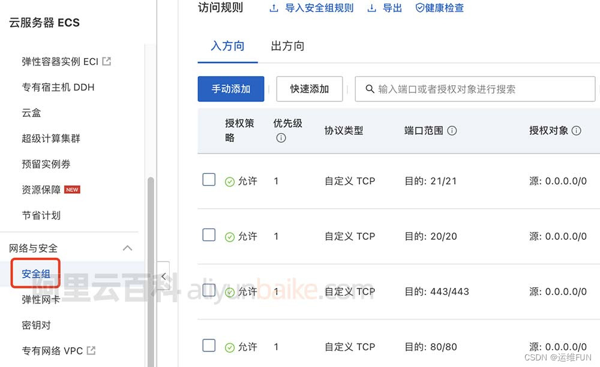Collapse the left sidebar with arrow handle
Viewport: 600px width, 367px height.
tap(163, 276)
